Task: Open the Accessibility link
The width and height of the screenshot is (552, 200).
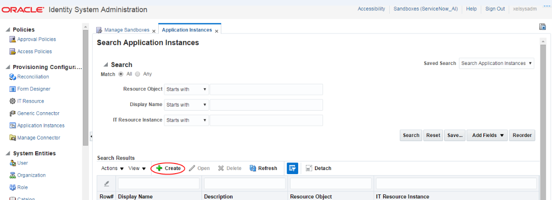Action: pyautogui.click(x=371, y=9)
